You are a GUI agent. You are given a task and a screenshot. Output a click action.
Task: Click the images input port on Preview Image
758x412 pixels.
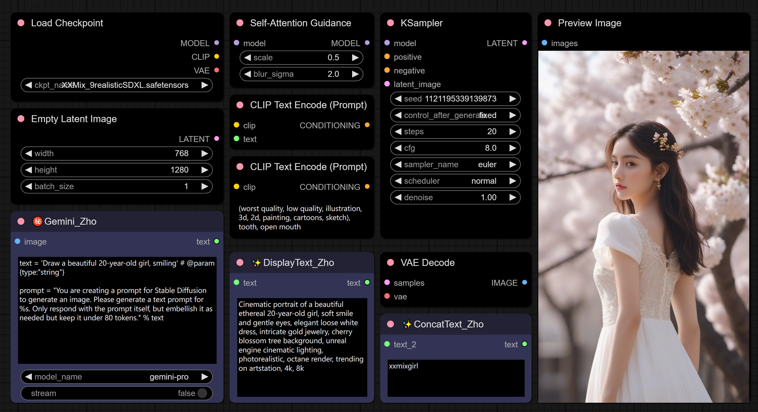click(x=544, y=43)
